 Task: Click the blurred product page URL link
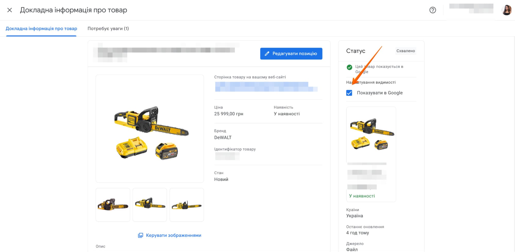pos(266,87)
